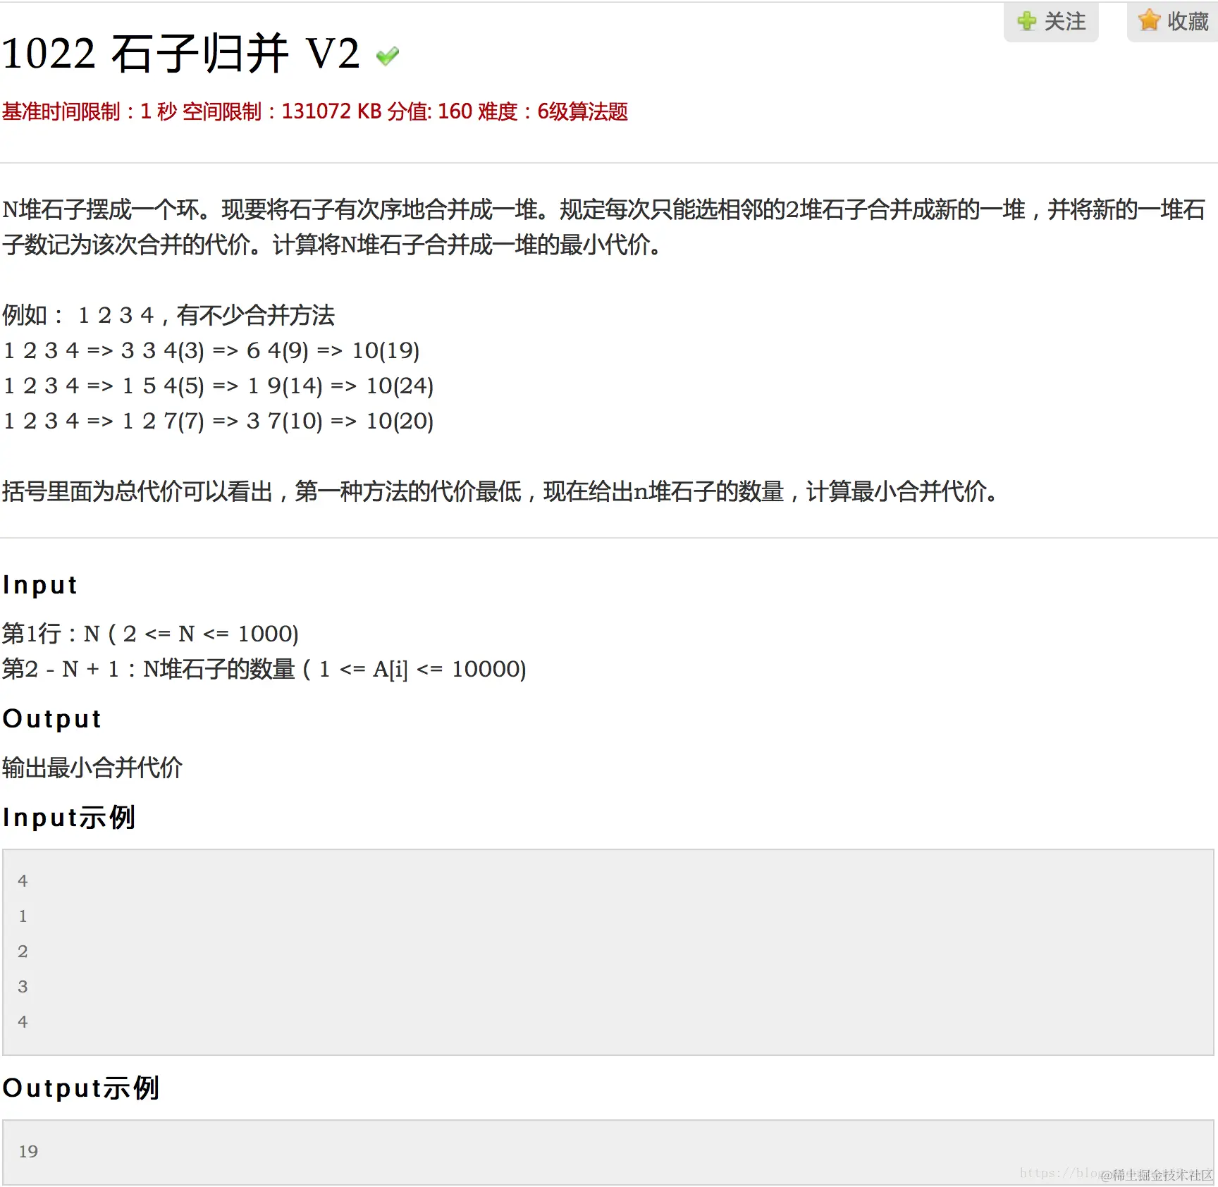Click the example line ending in 10(20)
1218x1187 pixels.
(x=219, y=421)
